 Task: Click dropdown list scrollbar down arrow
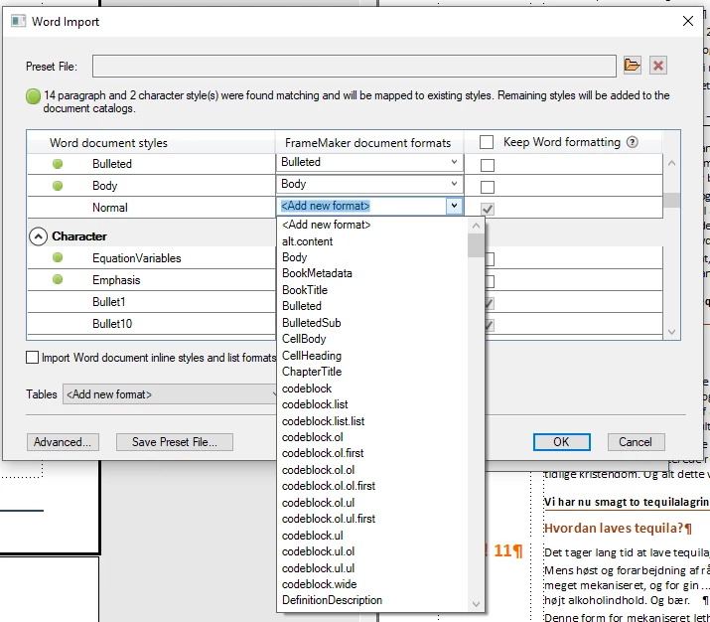[x=476, y=604]
